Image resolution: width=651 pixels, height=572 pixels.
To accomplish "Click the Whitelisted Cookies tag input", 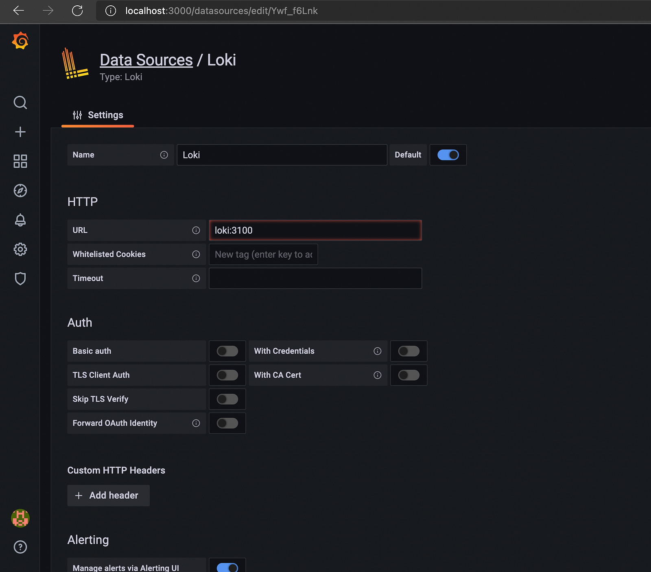I will (x=263, y=254).
